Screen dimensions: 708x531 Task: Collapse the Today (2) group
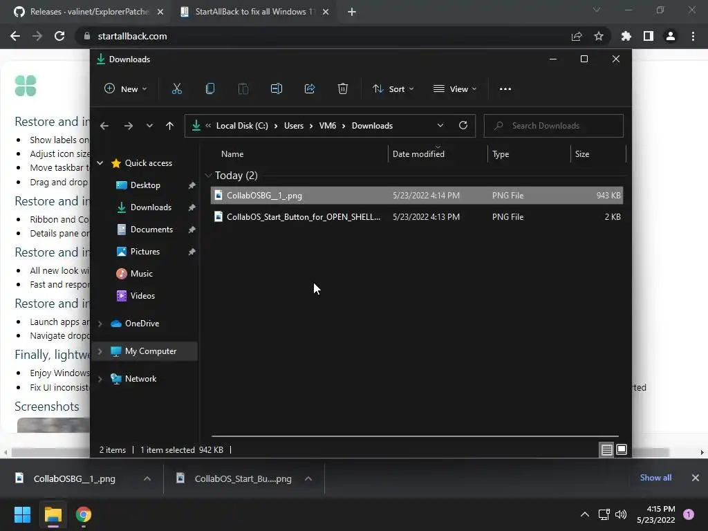tap(208, 176)
